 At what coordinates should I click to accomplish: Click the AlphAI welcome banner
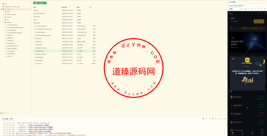[247, 42]
